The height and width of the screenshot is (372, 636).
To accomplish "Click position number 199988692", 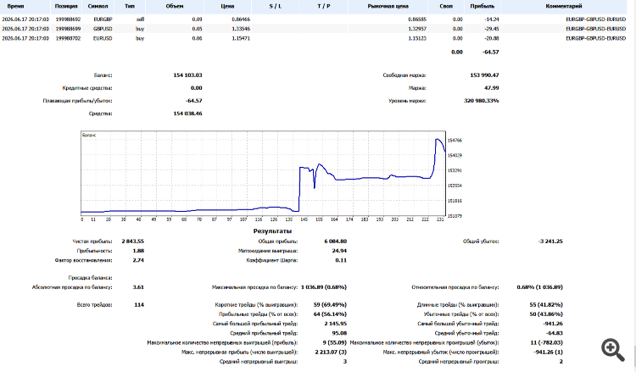I will coord(68,19).
